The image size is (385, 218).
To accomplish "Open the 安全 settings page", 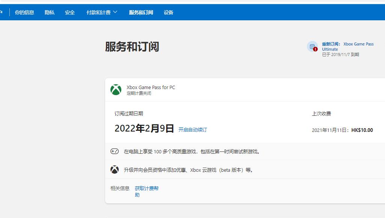I will 69,12.
